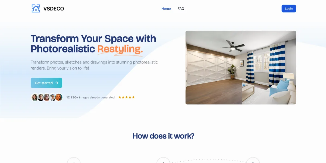Click the first gold rating star
The width and height of the screenshot is (326, 163).
click(120, 97)
